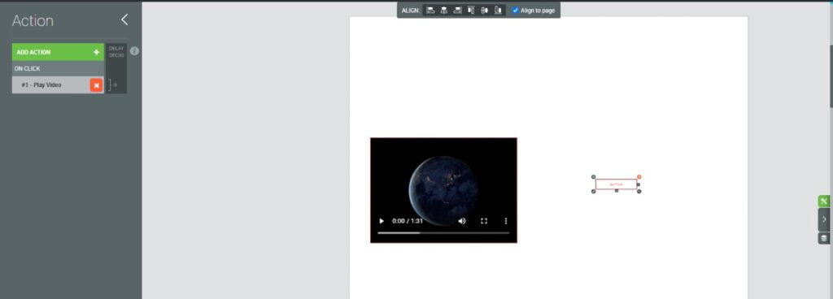The image size is (833, 299).
Task: Click the align vertical centers icon
Action: (484, 10)
